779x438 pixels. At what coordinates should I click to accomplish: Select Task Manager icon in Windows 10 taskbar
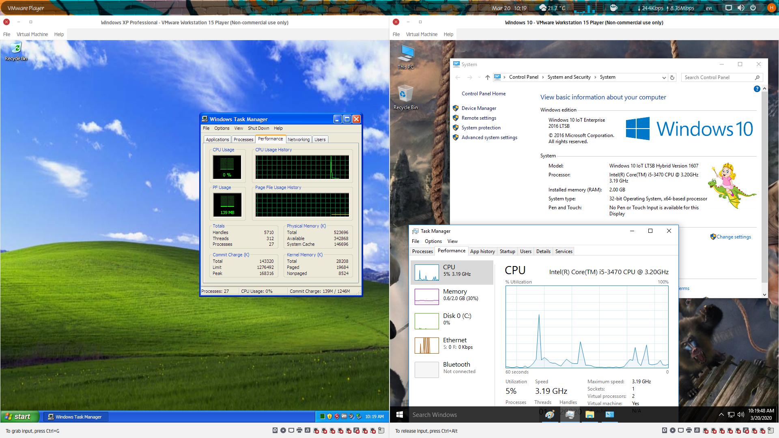(x=570, y=414)
